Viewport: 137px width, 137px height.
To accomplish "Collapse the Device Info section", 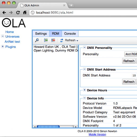I will coord(84,98).
